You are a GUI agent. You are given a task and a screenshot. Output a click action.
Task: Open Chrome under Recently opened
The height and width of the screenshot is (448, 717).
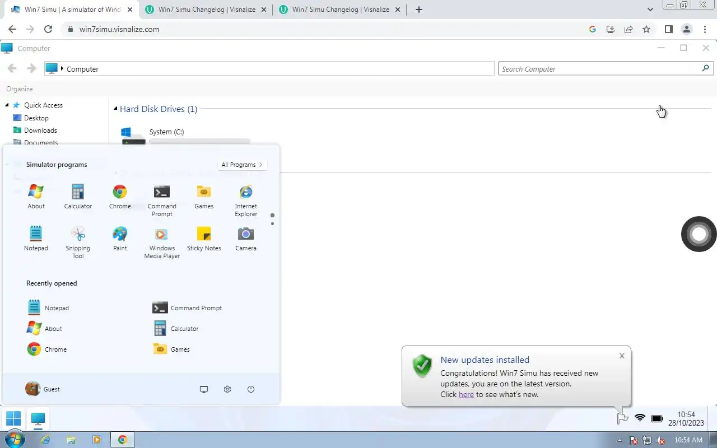(47, 349)
